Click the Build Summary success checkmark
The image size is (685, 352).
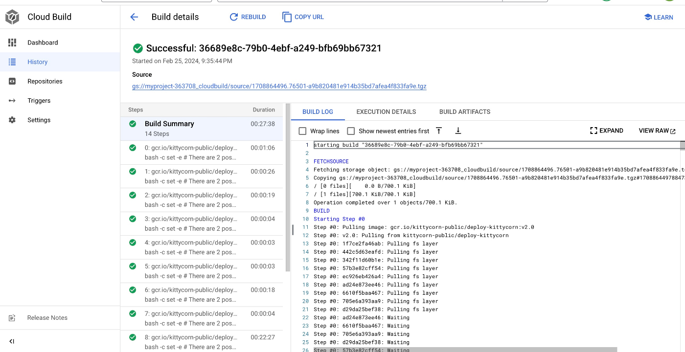click(133, 124)
